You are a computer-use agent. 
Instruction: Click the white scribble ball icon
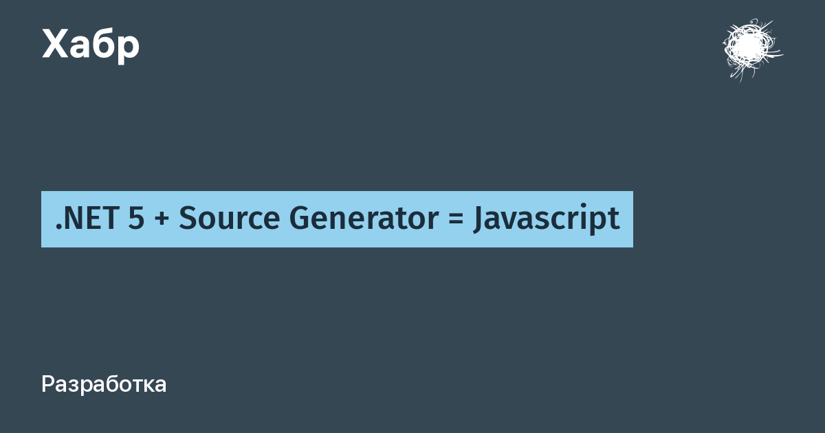pyautogui.click(x=753, y=49)
